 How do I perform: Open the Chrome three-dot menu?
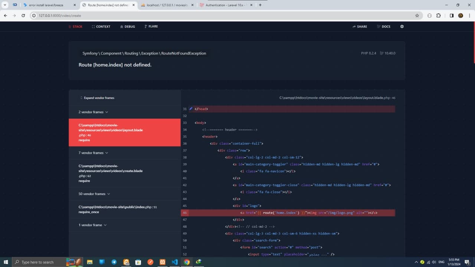coord(469,16)
